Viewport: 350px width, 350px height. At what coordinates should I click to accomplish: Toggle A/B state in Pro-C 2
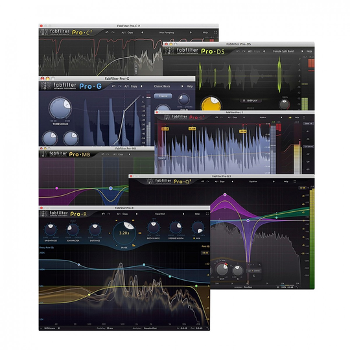pos(123,32)
